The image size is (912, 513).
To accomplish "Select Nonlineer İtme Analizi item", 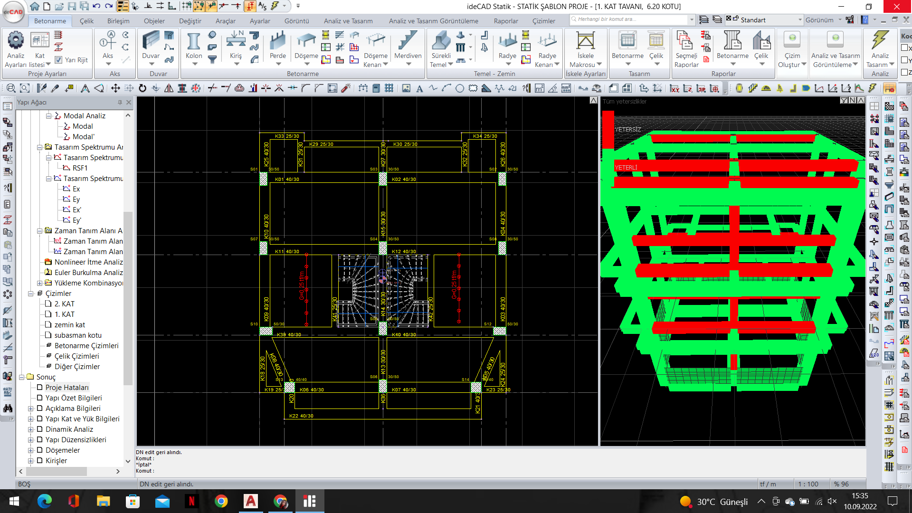I will point(88,262).
